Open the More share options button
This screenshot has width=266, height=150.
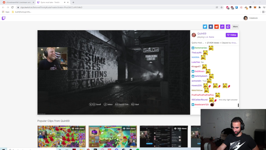point(235,27)
